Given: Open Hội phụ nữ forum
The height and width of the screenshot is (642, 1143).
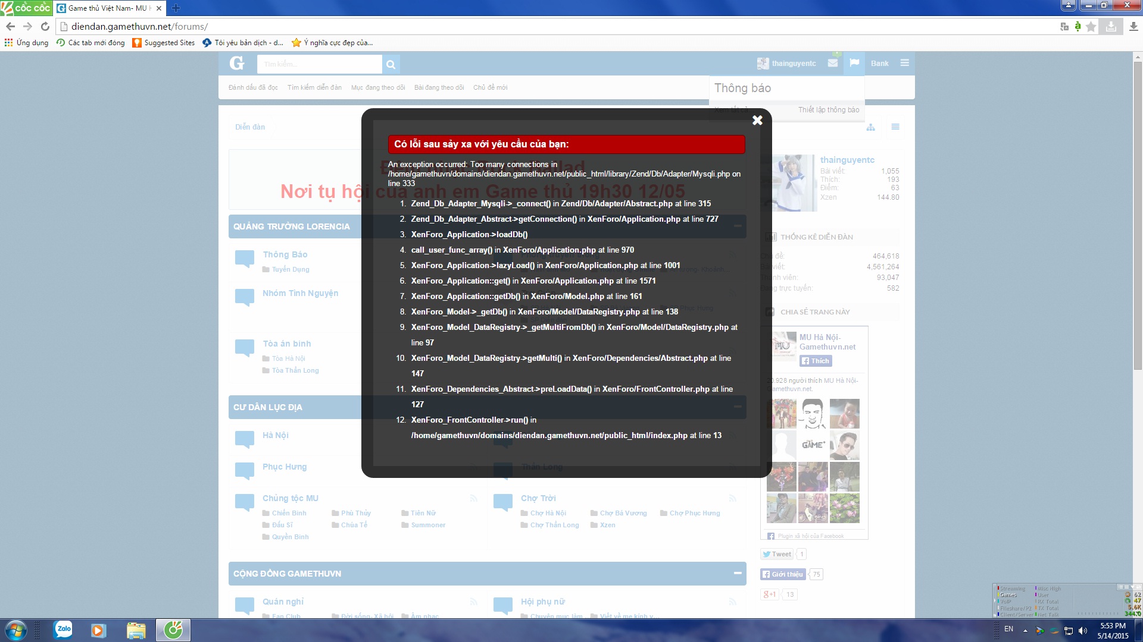Looking at the screenshot, I should [x=543, y=602].
